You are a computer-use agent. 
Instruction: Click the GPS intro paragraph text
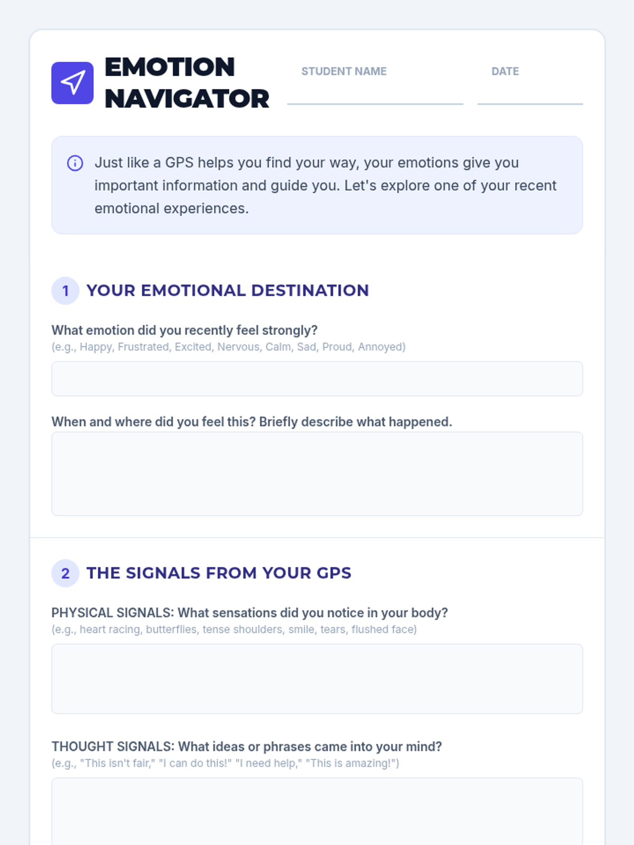click(325, 185)
